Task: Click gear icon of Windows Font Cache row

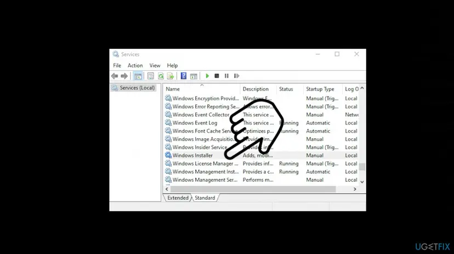Action: click(168, 131)
